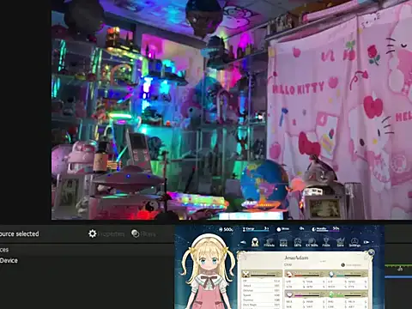
Task: Click the purple heart stat header icon
Action: 289,294
